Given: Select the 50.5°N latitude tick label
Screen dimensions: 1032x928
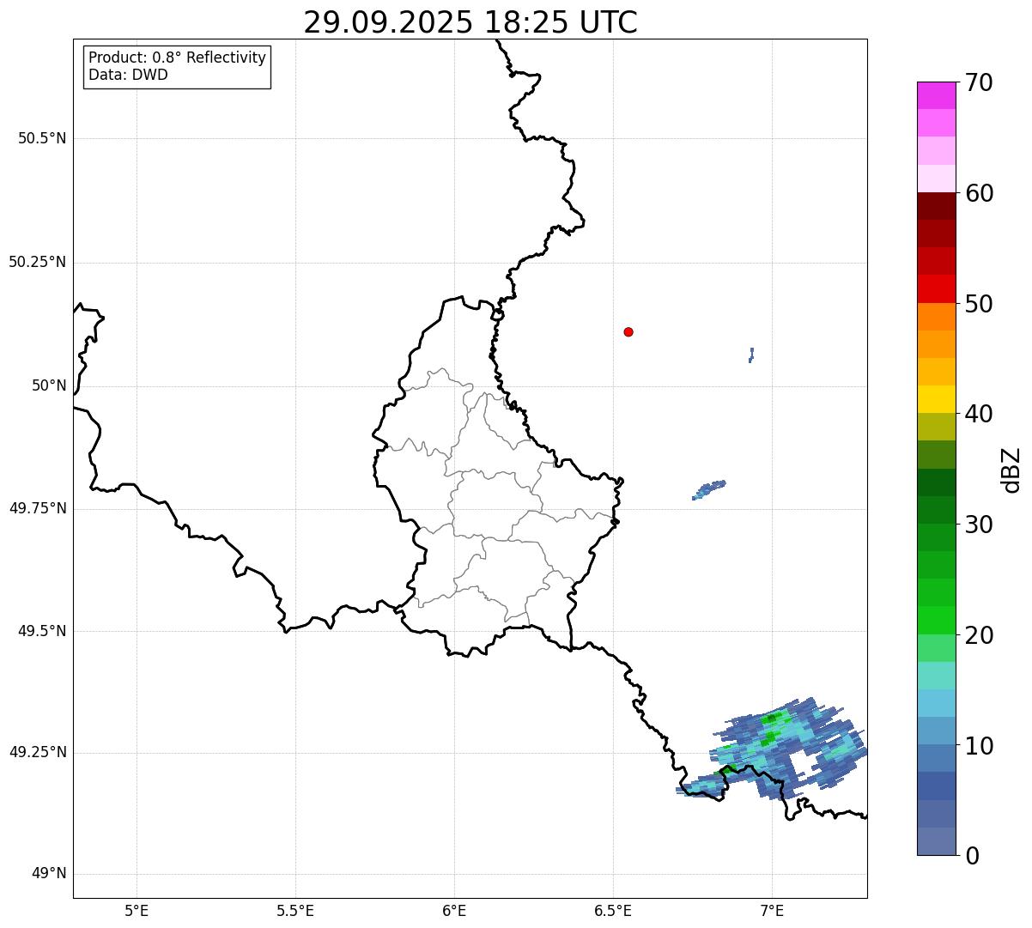Looking at the screenshot, I should [x=42, y=138].
